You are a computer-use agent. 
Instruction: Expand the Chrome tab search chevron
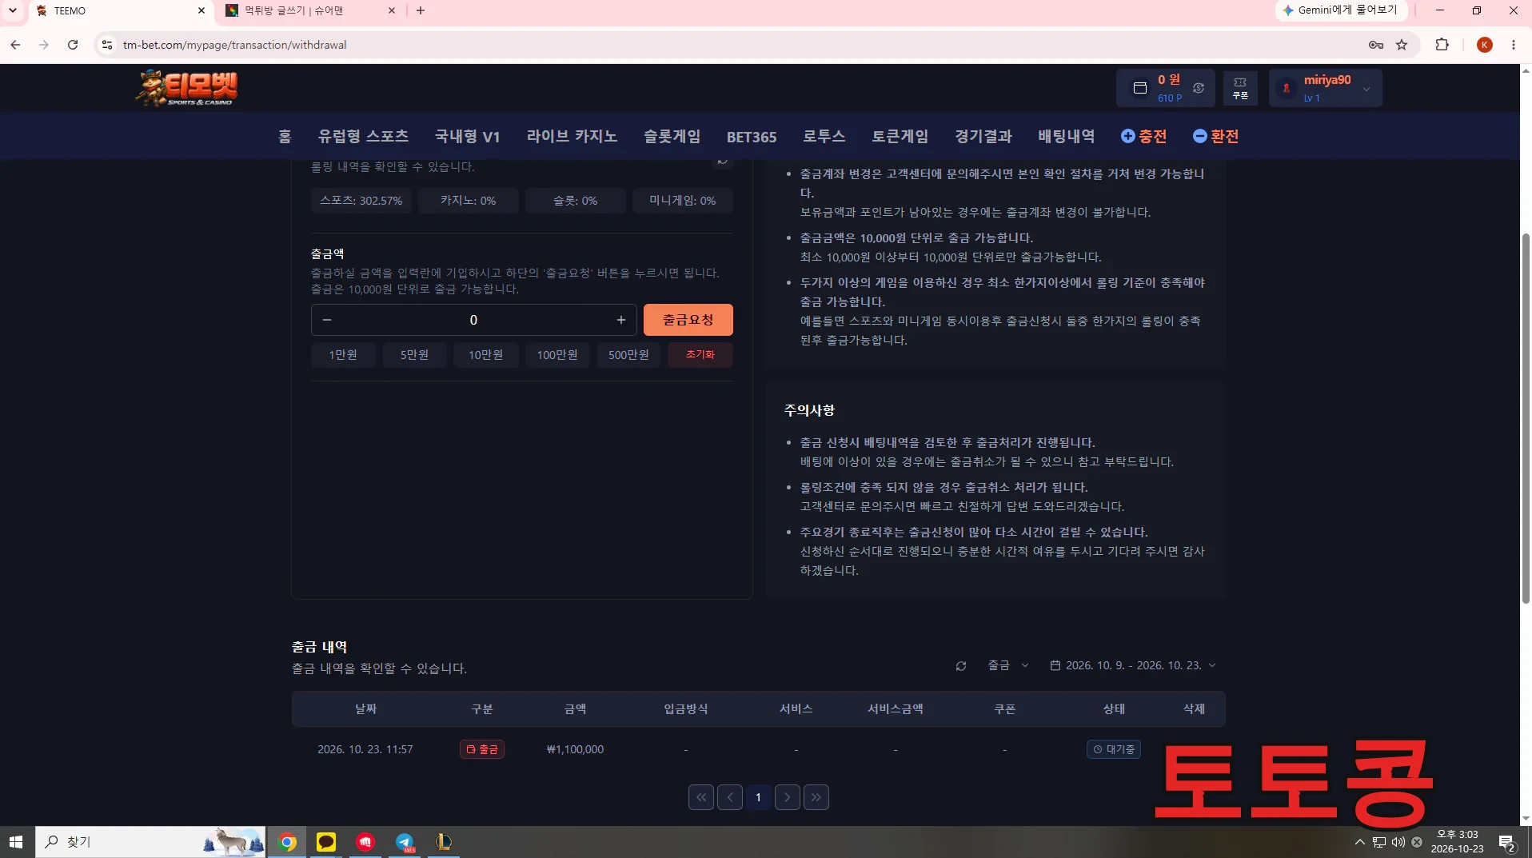pos(13,10)
